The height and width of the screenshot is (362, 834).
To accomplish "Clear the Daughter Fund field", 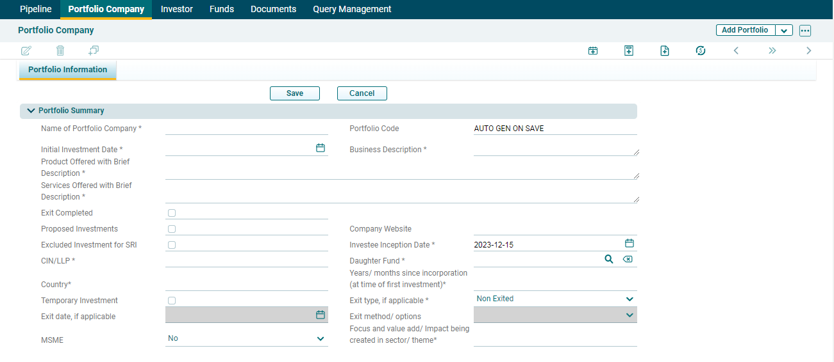I will [x=628, y=259].
